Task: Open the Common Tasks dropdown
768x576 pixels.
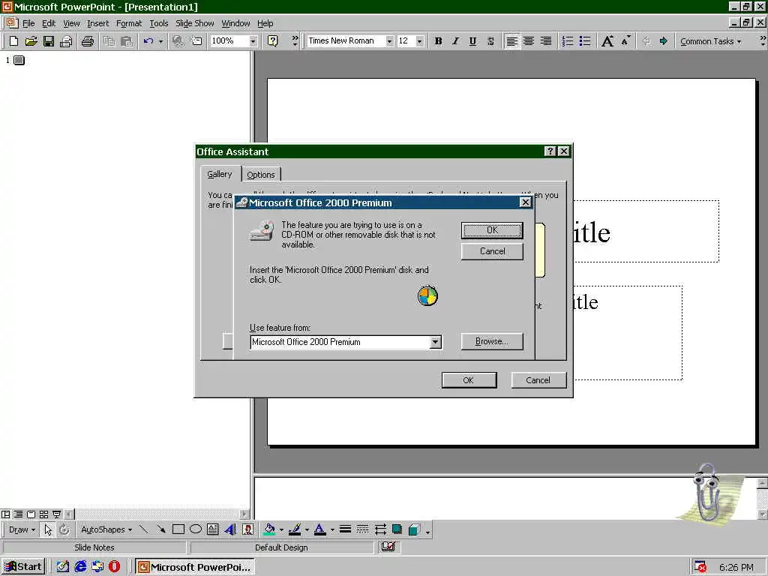Action: (x=711, y=41)
